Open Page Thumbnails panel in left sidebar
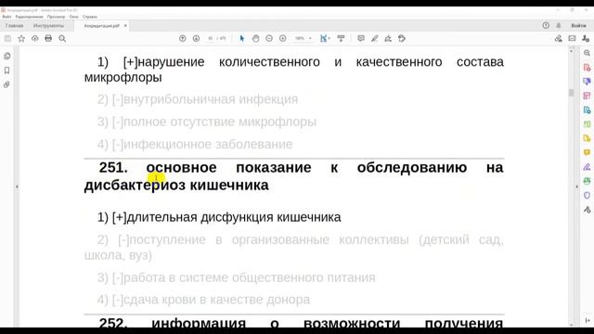Viewport: 594px width, 334px height. point(6,56)
